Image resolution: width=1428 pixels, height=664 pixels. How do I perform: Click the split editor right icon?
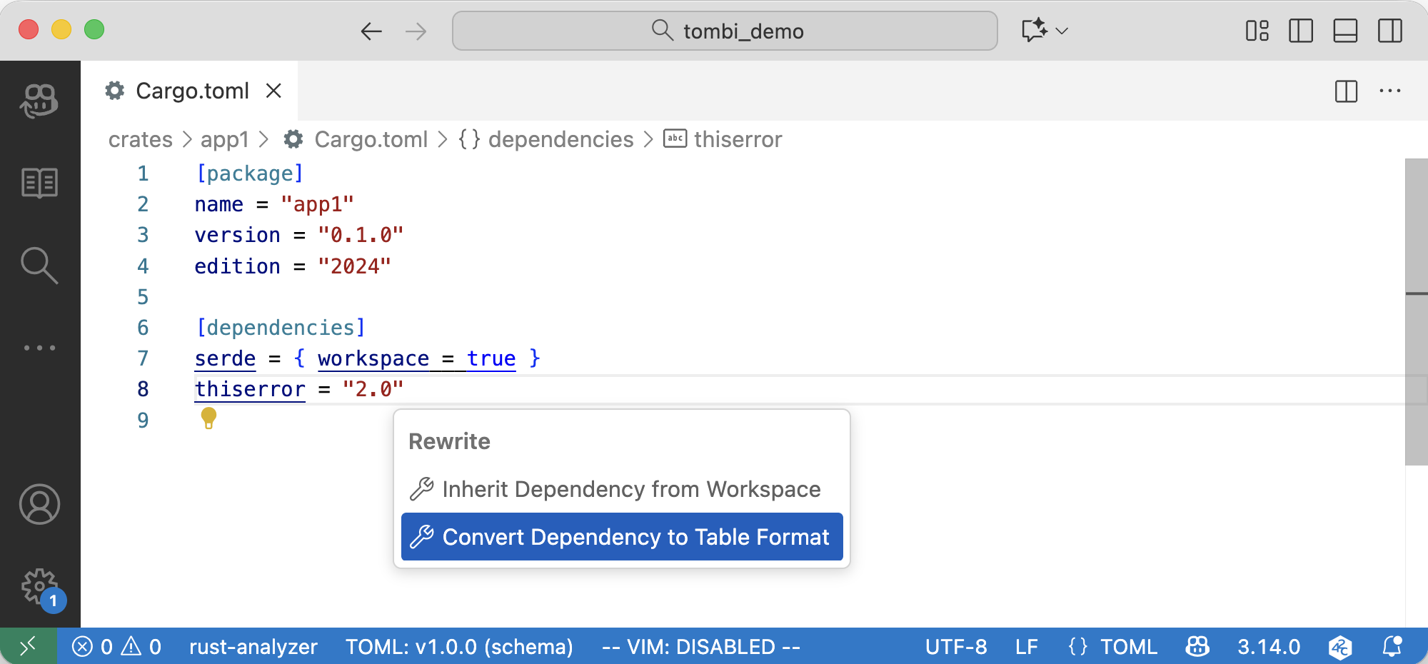[1346, 91]
